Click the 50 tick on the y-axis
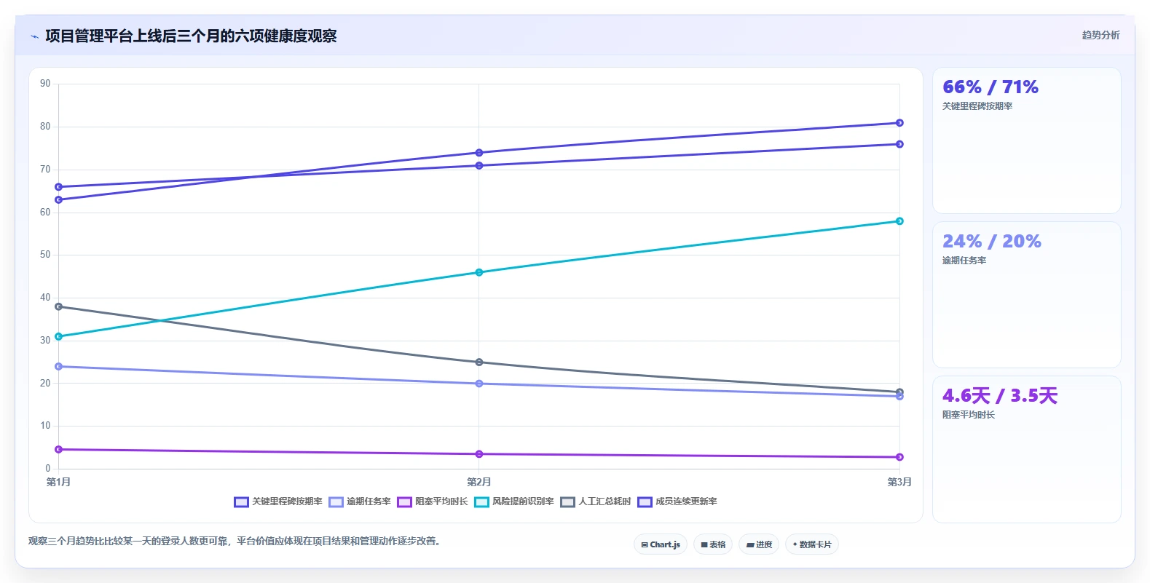 45,255
